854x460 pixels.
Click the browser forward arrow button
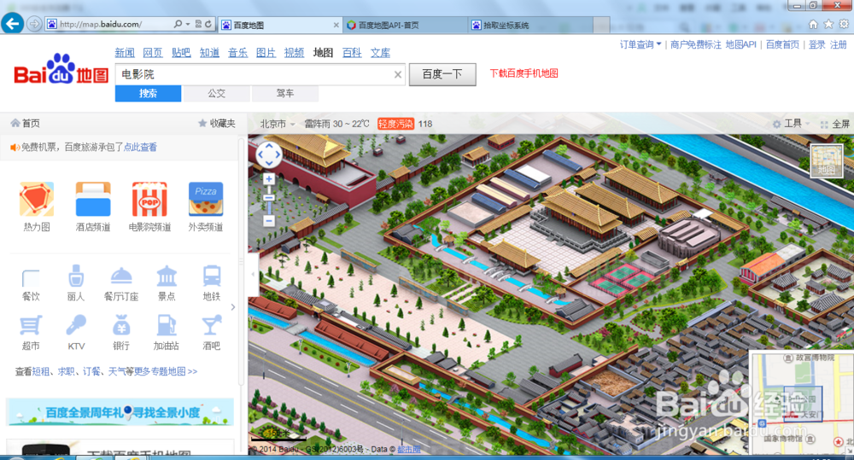(34, 24)
